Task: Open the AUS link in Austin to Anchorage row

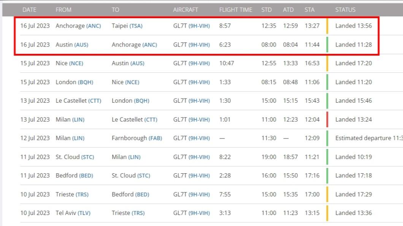Action: pyautogui.click(x=81, y=45)
